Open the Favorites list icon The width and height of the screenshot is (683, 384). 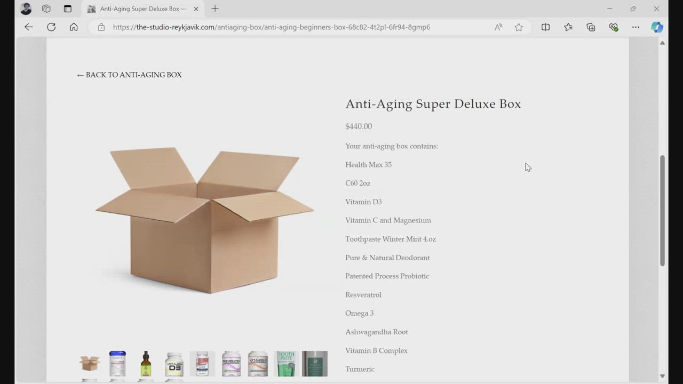(568, 27)
